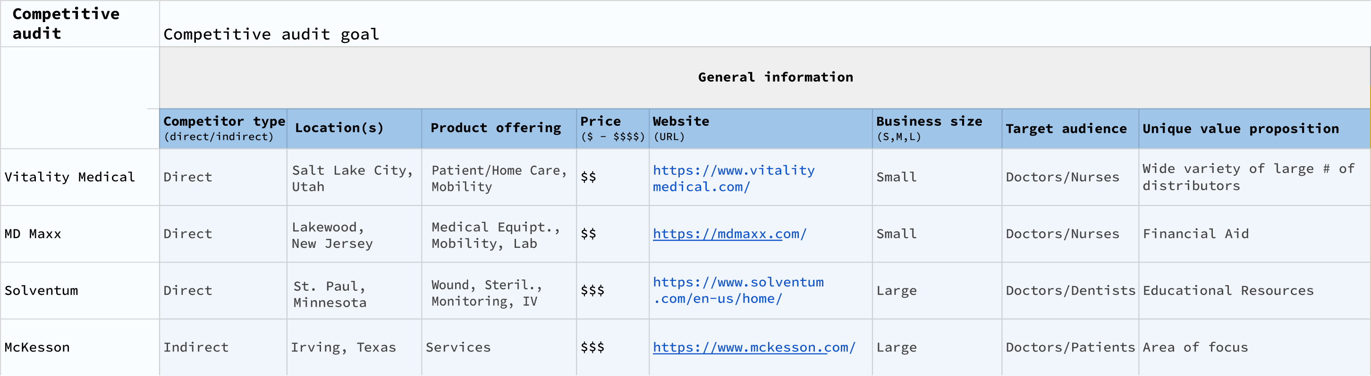The image size is (1371, 376).
Task: Select the General information header cell
Action: 775,78
